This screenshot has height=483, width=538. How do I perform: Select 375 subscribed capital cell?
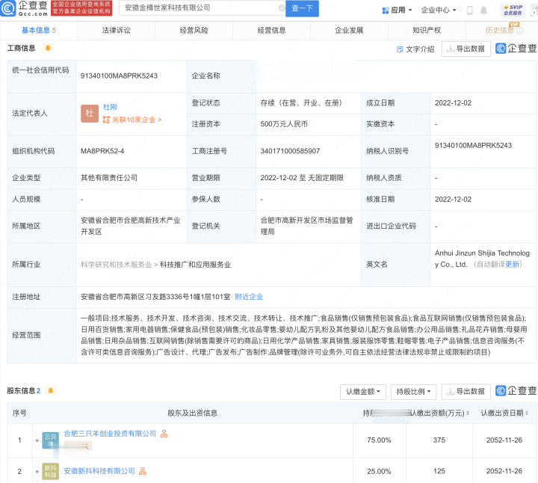click(x=439, y=440)
